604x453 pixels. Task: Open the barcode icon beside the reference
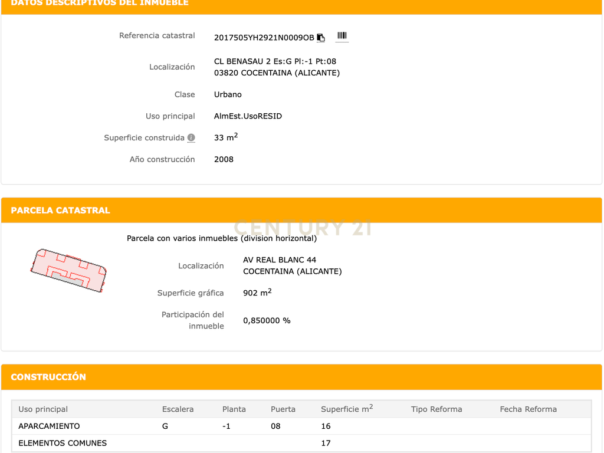342,36
